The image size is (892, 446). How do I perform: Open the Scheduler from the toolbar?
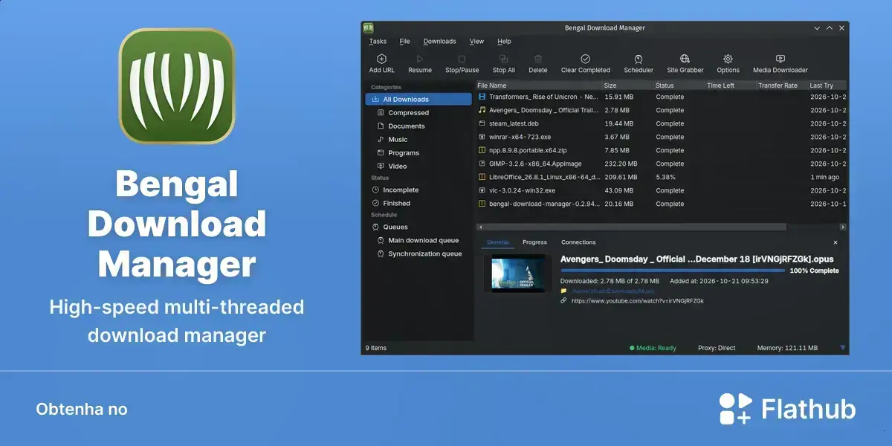coord(639,64)
